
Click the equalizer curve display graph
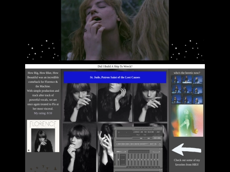click(139, 152)
